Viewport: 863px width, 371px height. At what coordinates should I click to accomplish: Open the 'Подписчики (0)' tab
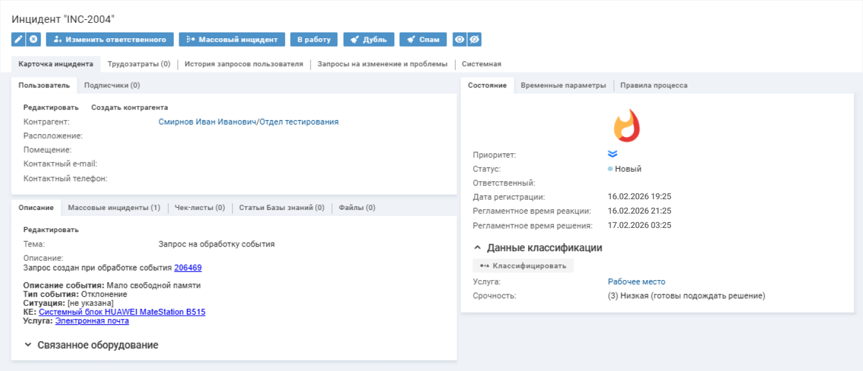click(x=112, y=86)
